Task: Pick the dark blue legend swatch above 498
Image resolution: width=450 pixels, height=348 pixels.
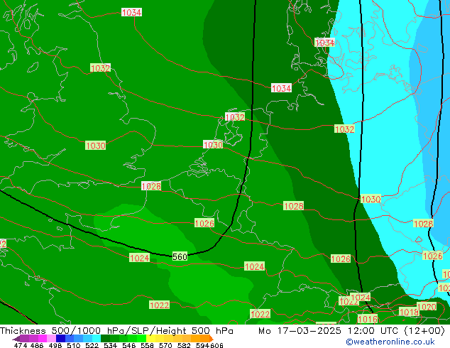Action: [60, 339]
